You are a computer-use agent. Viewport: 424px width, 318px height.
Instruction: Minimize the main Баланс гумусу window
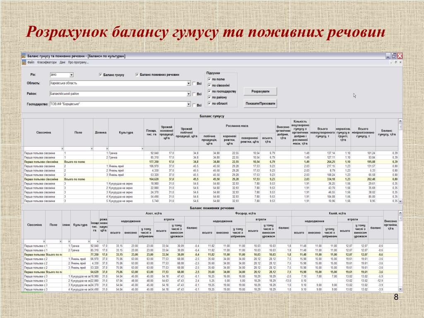pos(388,56)
